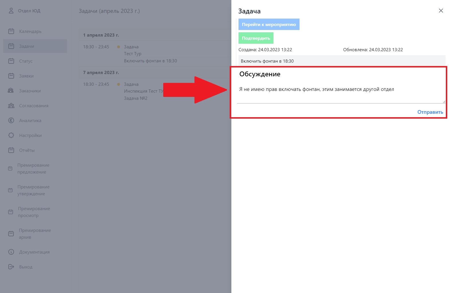Click the Выход logout icon

coord(11,267)
